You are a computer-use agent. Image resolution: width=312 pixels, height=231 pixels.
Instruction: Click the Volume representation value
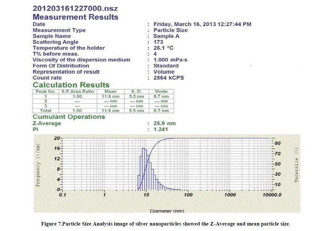[x=164, y=72]
